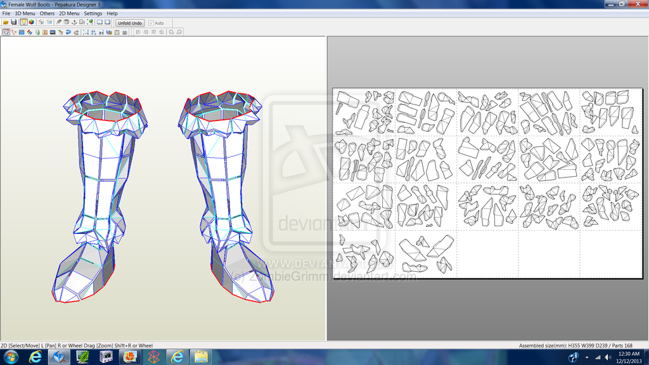Open the 2D Menu
Image resolution: width=649 pixels, height=365 pixels.
coord(69,13)
